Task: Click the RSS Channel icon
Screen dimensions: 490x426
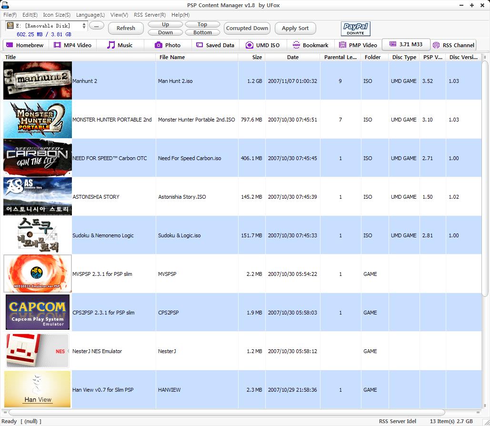Action: point(436,45)
